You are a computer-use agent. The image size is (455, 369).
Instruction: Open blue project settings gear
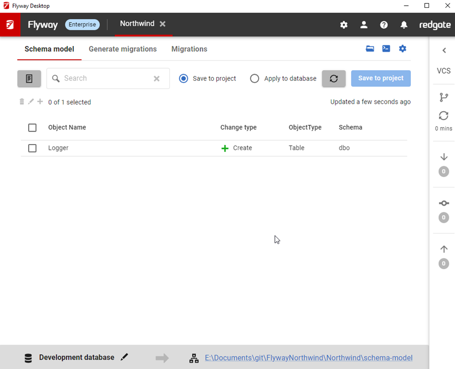pos(403,49)
